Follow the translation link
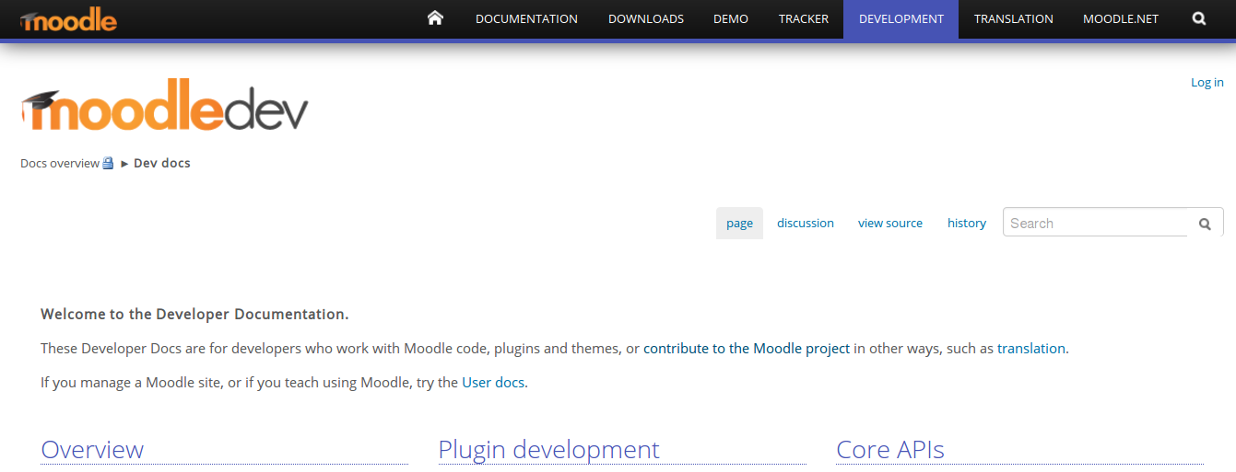The image size is (1236, 472). coord(1031,349)
